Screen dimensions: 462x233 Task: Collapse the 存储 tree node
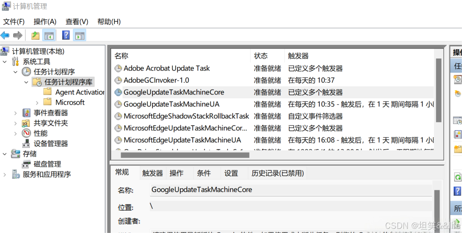(5, 154)
